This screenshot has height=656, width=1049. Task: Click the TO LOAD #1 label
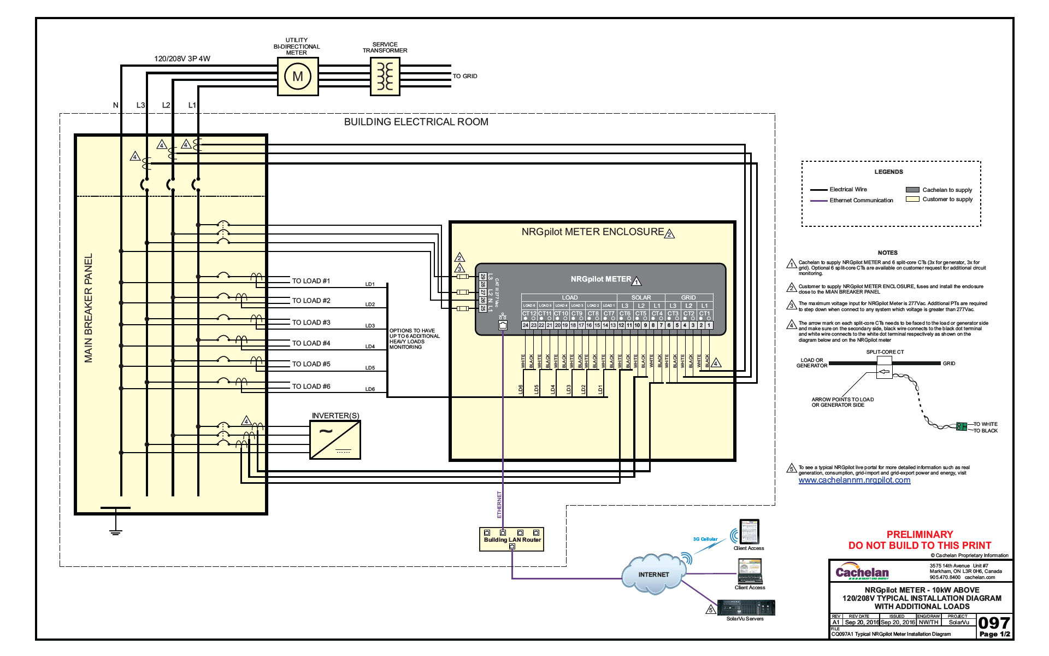[x=311, y=281]
